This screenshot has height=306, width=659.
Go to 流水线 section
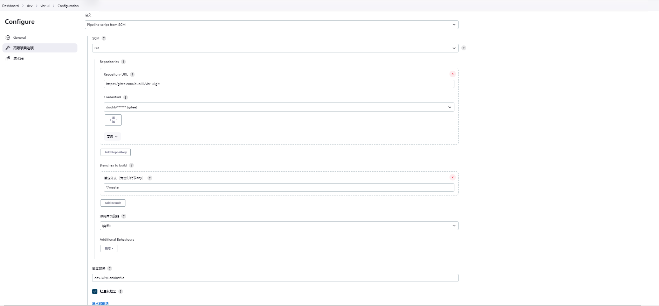pos(40,58)
